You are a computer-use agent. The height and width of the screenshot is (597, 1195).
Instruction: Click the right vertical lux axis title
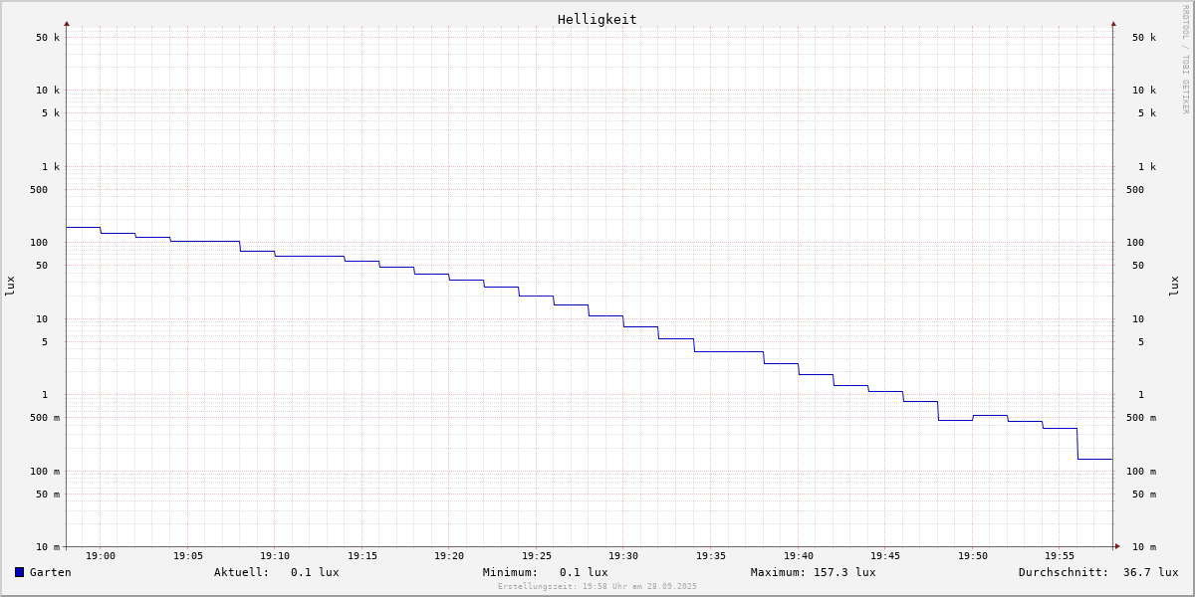[1174, 286]
